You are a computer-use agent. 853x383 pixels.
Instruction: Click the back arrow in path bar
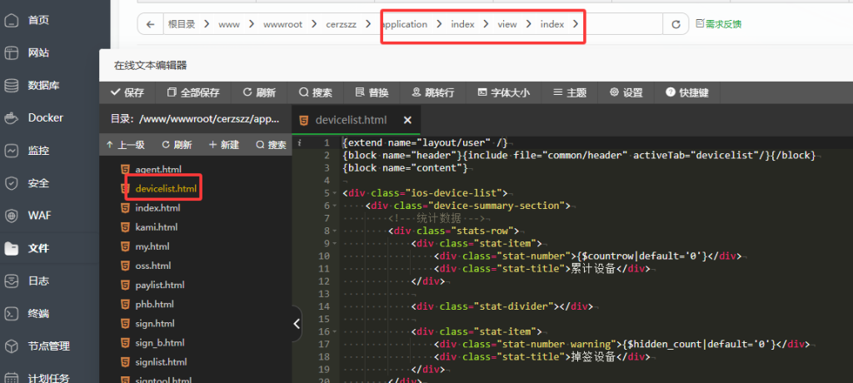[x=150, y=25]
